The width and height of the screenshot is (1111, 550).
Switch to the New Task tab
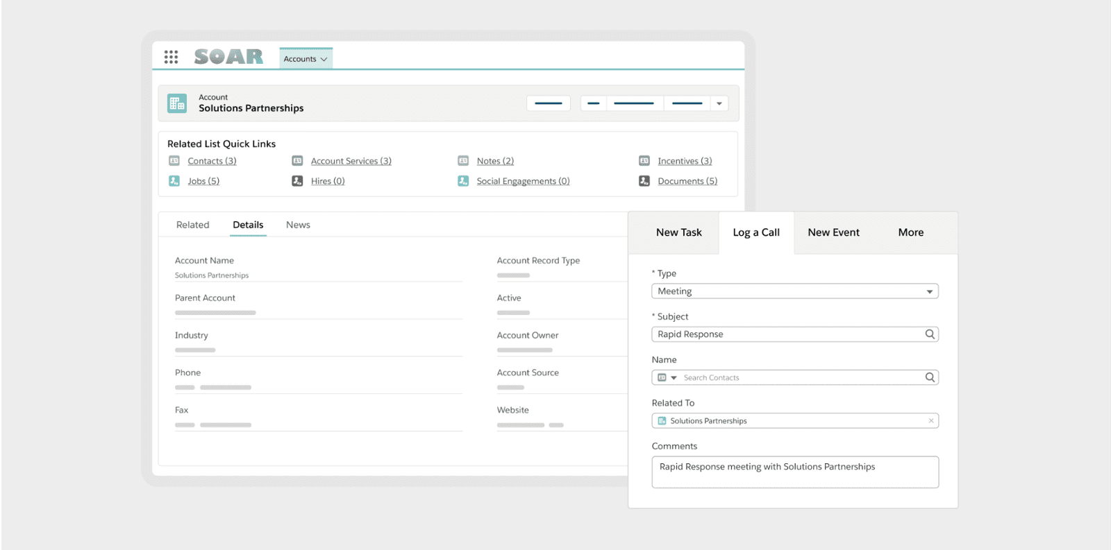pos(679,232)
